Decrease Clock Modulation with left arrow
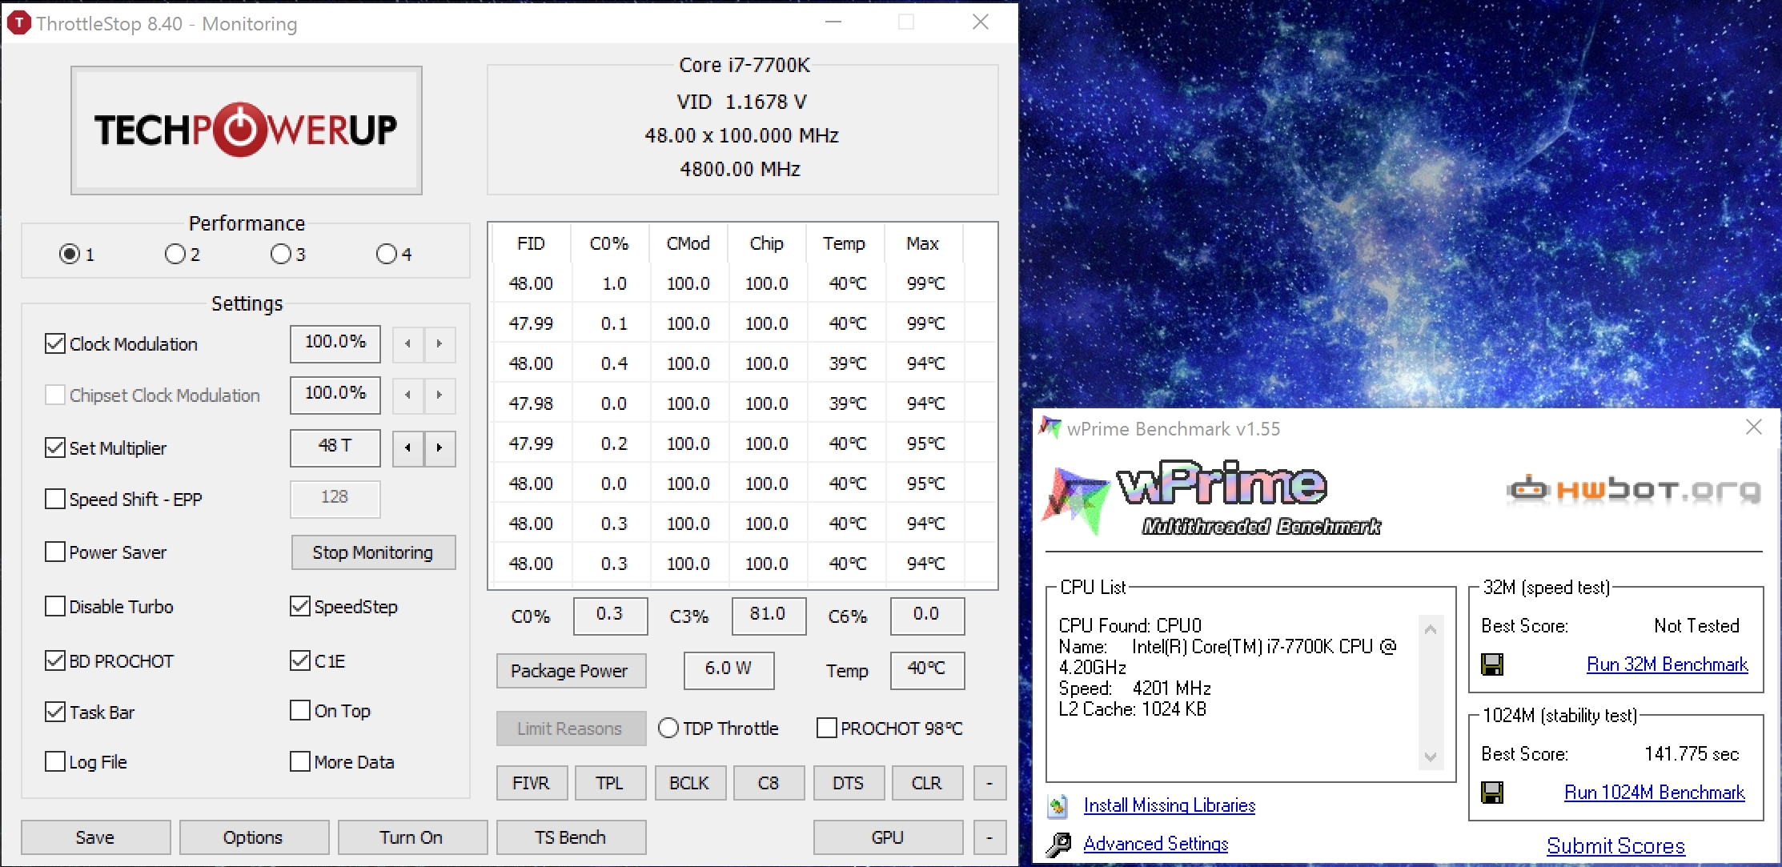Image resolution: width=1782 pixels, height=867 pixels. (408, 343)
